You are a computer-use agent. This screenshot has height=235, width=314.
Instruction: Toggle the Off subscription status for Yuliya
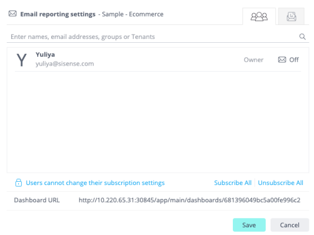click(294, 59)
